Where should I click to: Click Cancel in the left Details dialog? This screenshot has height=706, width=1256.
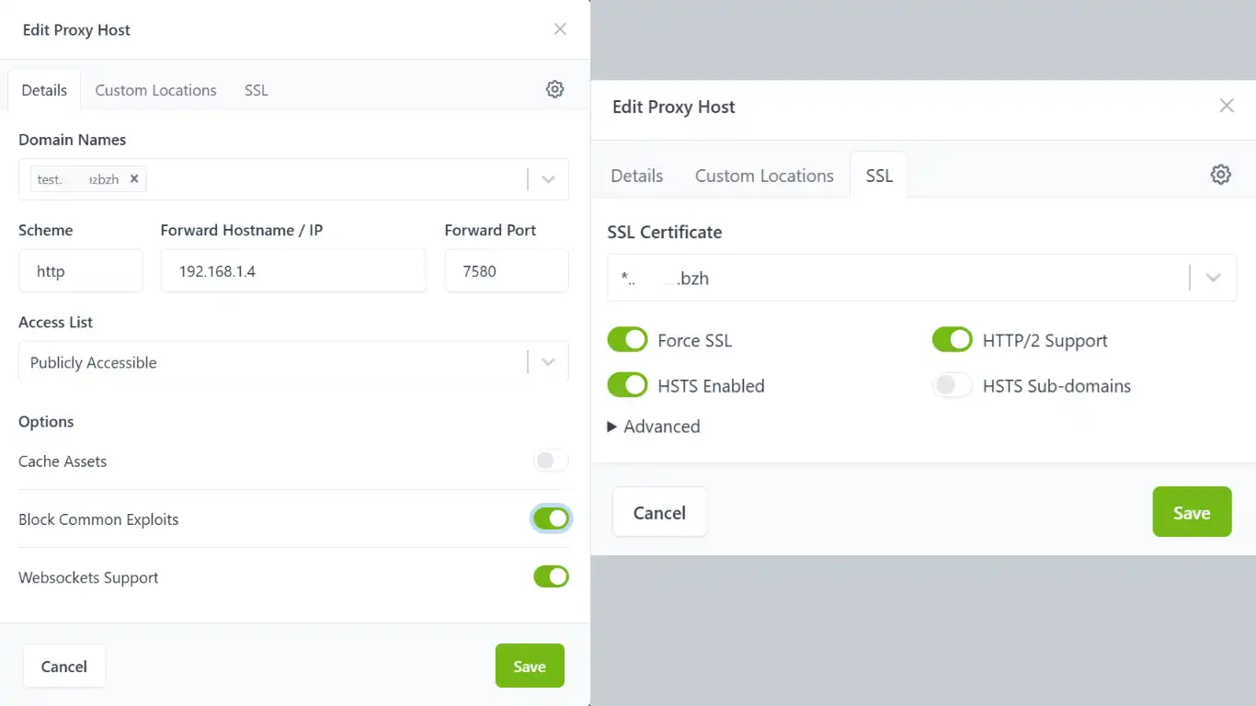click(63, 666)
